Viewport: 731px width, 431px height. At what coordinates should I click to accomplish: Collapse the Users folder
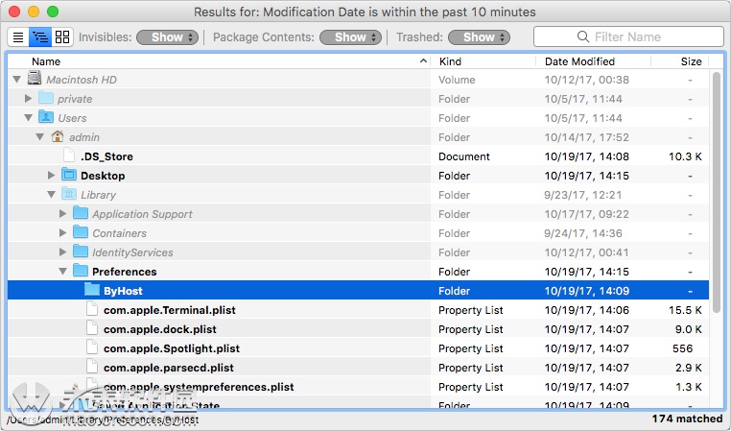[29, 118]
